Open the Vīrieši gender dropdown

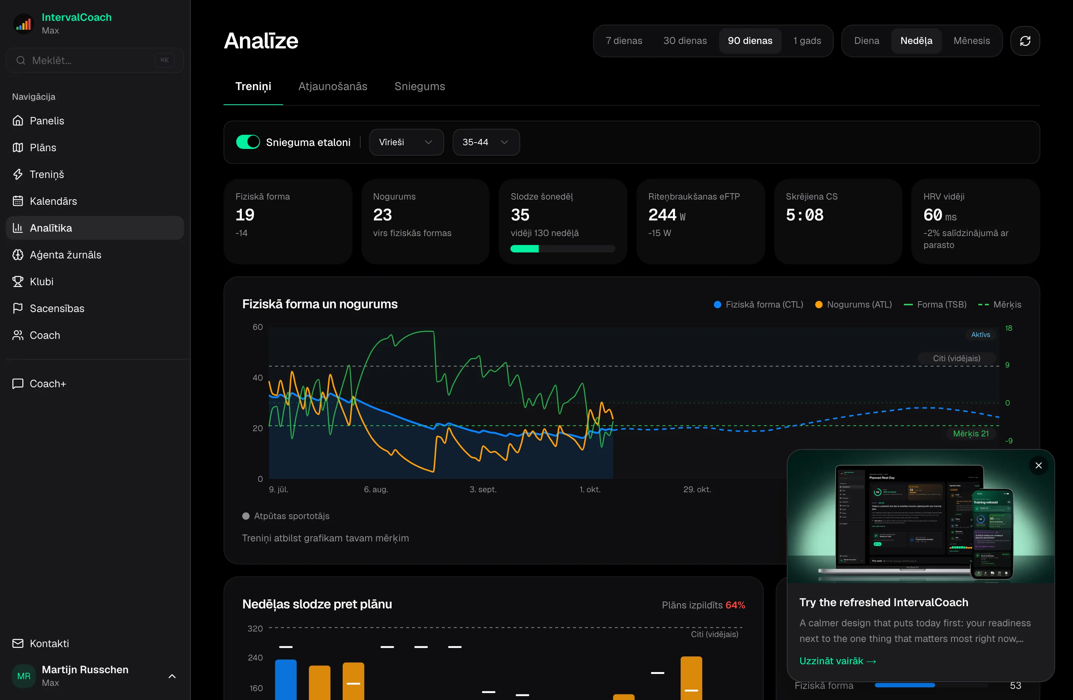406,142
